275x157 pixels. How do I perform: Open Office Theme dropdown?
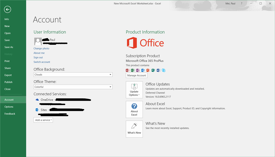[73, 87]
